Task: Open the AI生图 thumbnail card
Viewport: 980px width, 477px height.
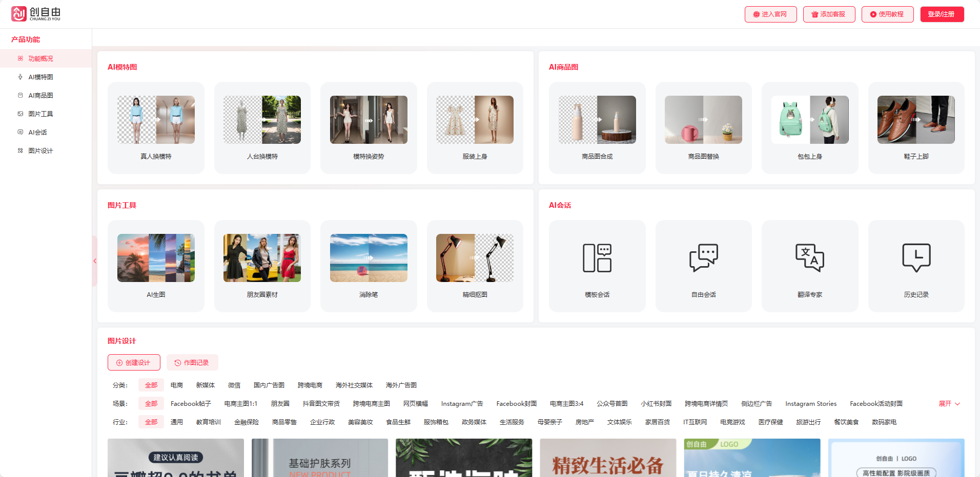Action: (156, 266)
